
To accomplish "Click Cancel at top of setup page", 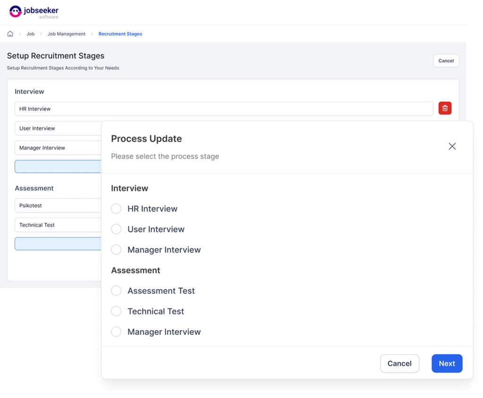I will pyautogui.click(x=446, y=61).
